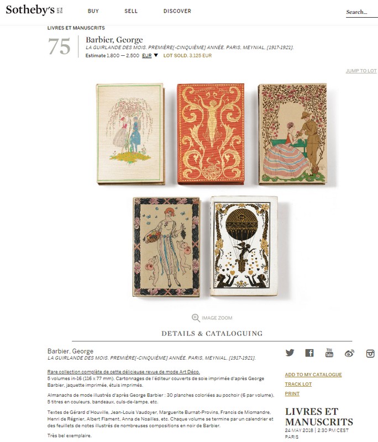Open the Livres et Manuscrits sale heading
The height and width of the screenshot is (442, 378).
point(319,417)
